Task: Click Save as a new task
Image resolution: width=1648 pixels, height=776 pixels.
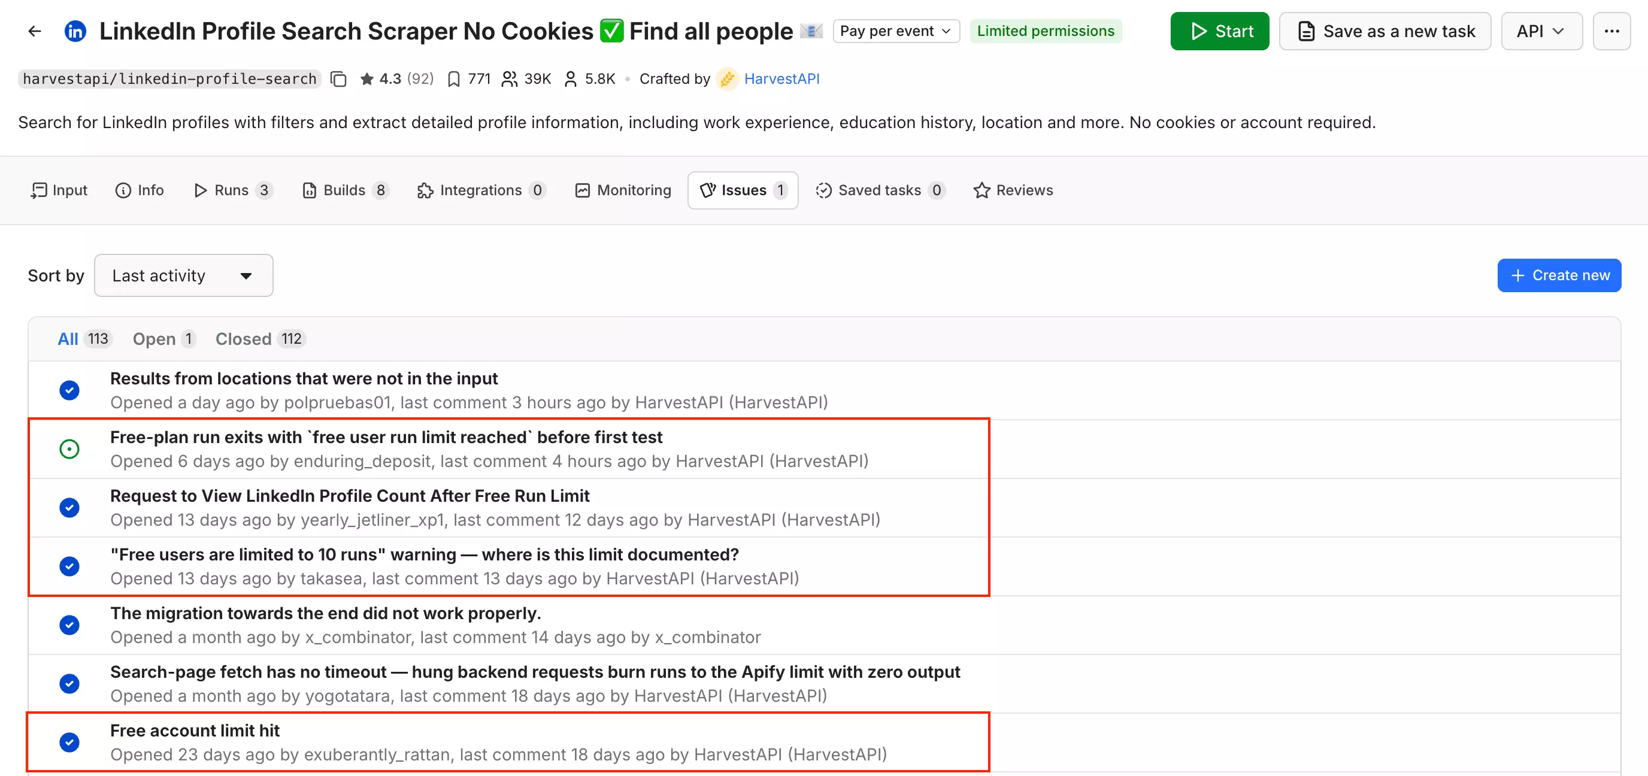Action: [1385, 31]
